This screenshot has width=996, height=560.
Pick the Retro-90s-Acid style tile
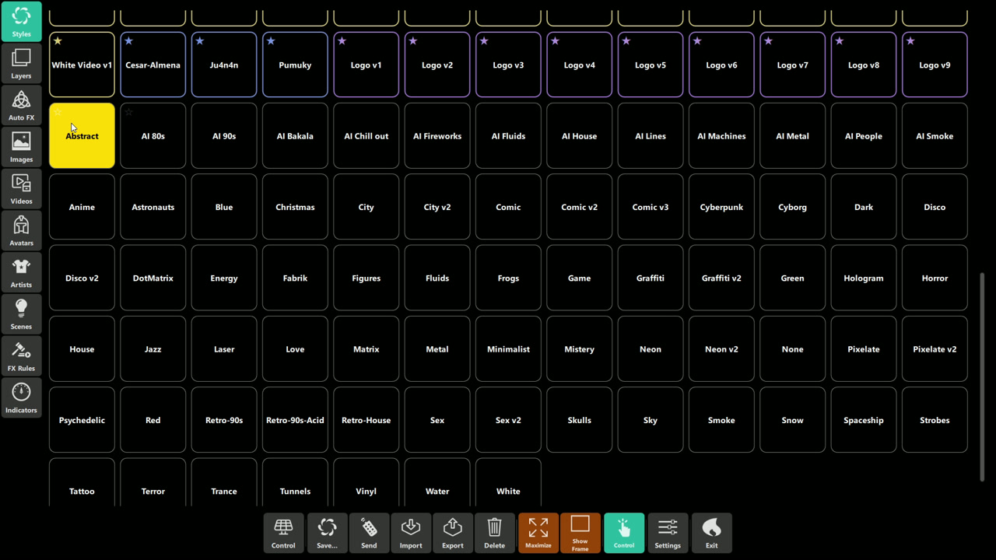click(x=295, y=420)
